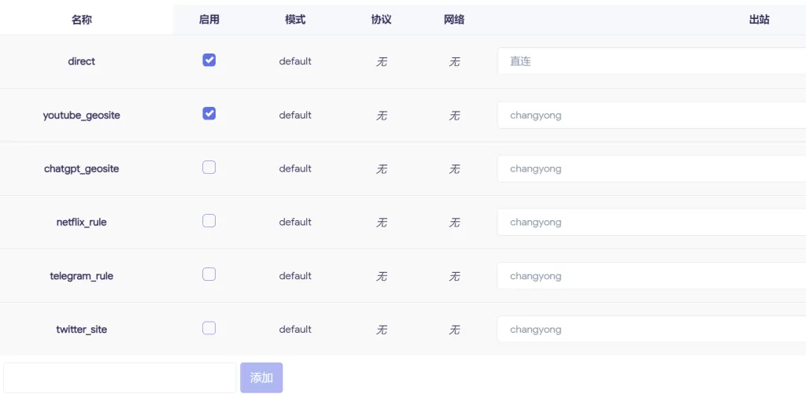Click the 协议 column header

point(382,20)
